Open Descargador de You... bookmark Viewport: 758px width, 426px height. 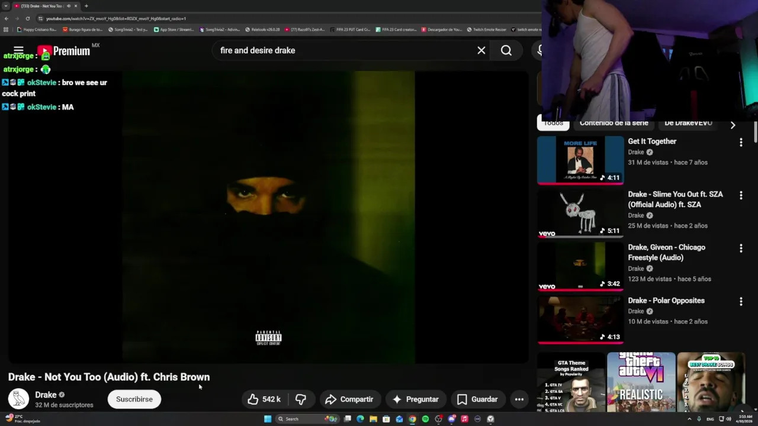441,30
